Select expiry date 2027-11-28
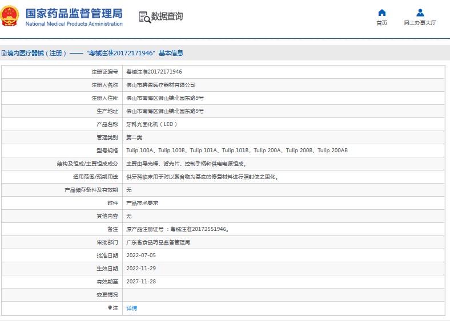Screen dimensions: 450x321 [x=141, y=282]
